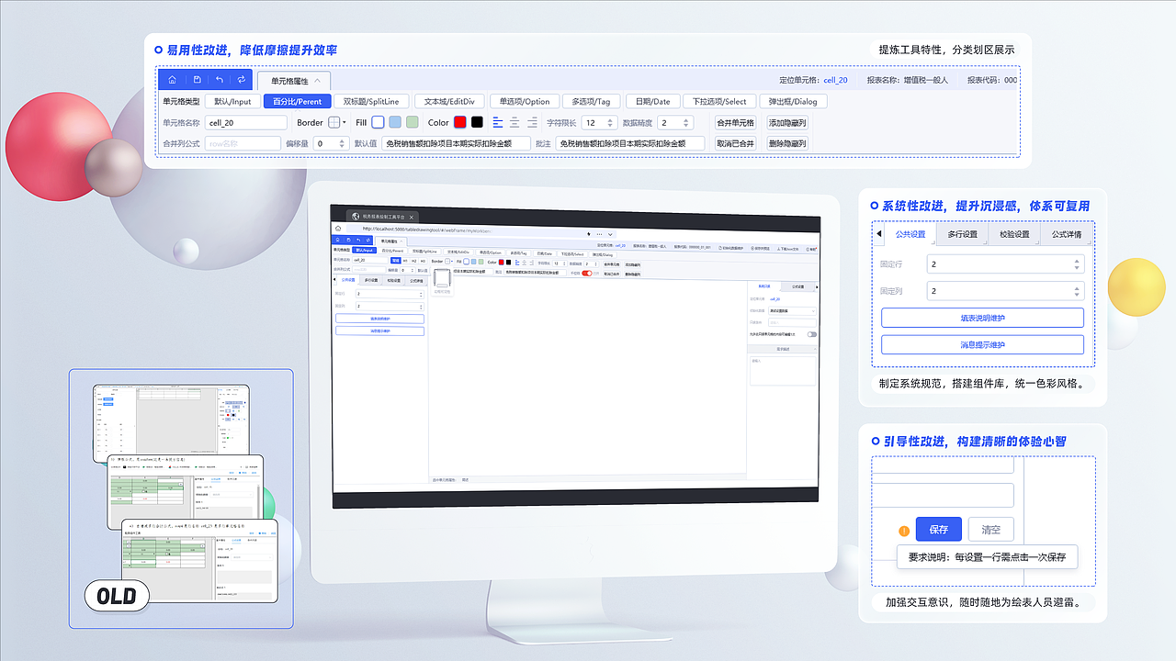The width and height of the screenshot is (1176, 661).
Task: Pick the white Fill swatch
Action: point(378,122)
